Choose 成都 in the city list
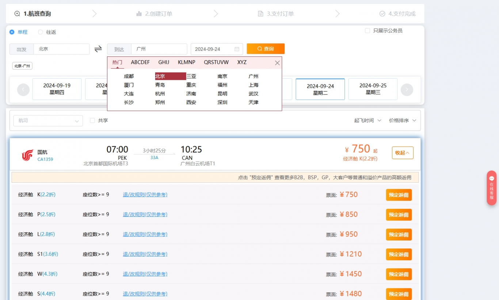This screenshot has width=499, height=300. pos(129,76)
